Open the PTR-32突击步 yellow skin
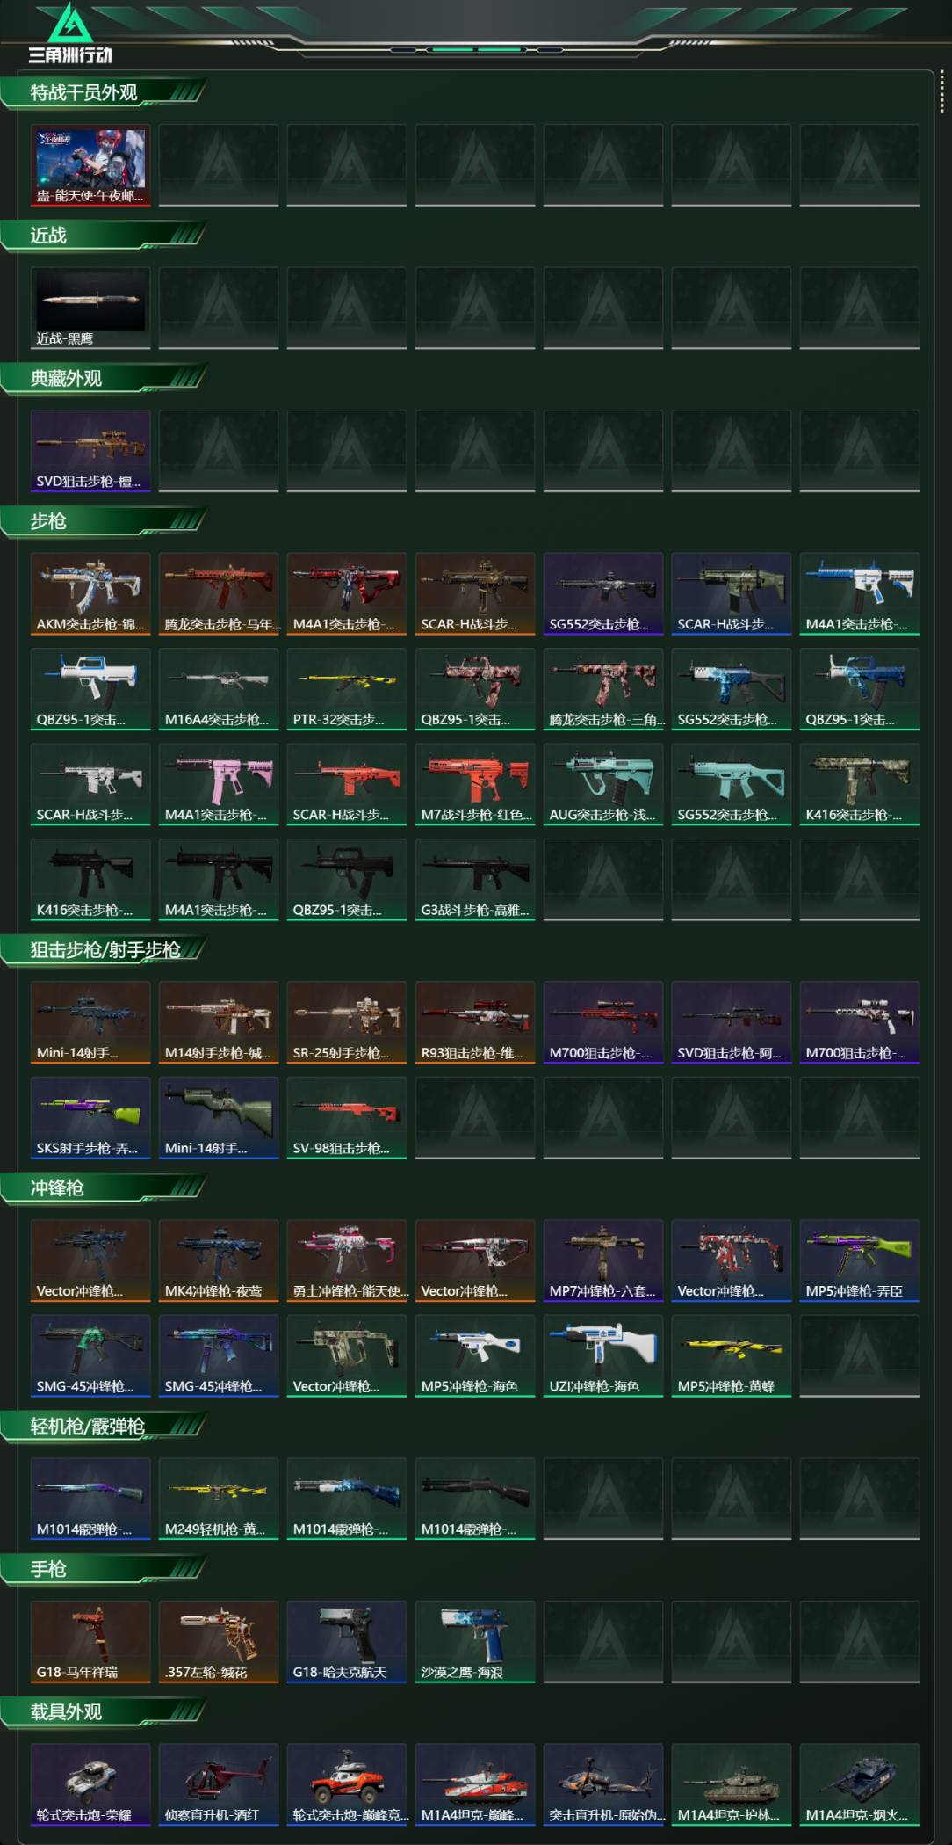The image size is (952, 1845). coord(347,689)
